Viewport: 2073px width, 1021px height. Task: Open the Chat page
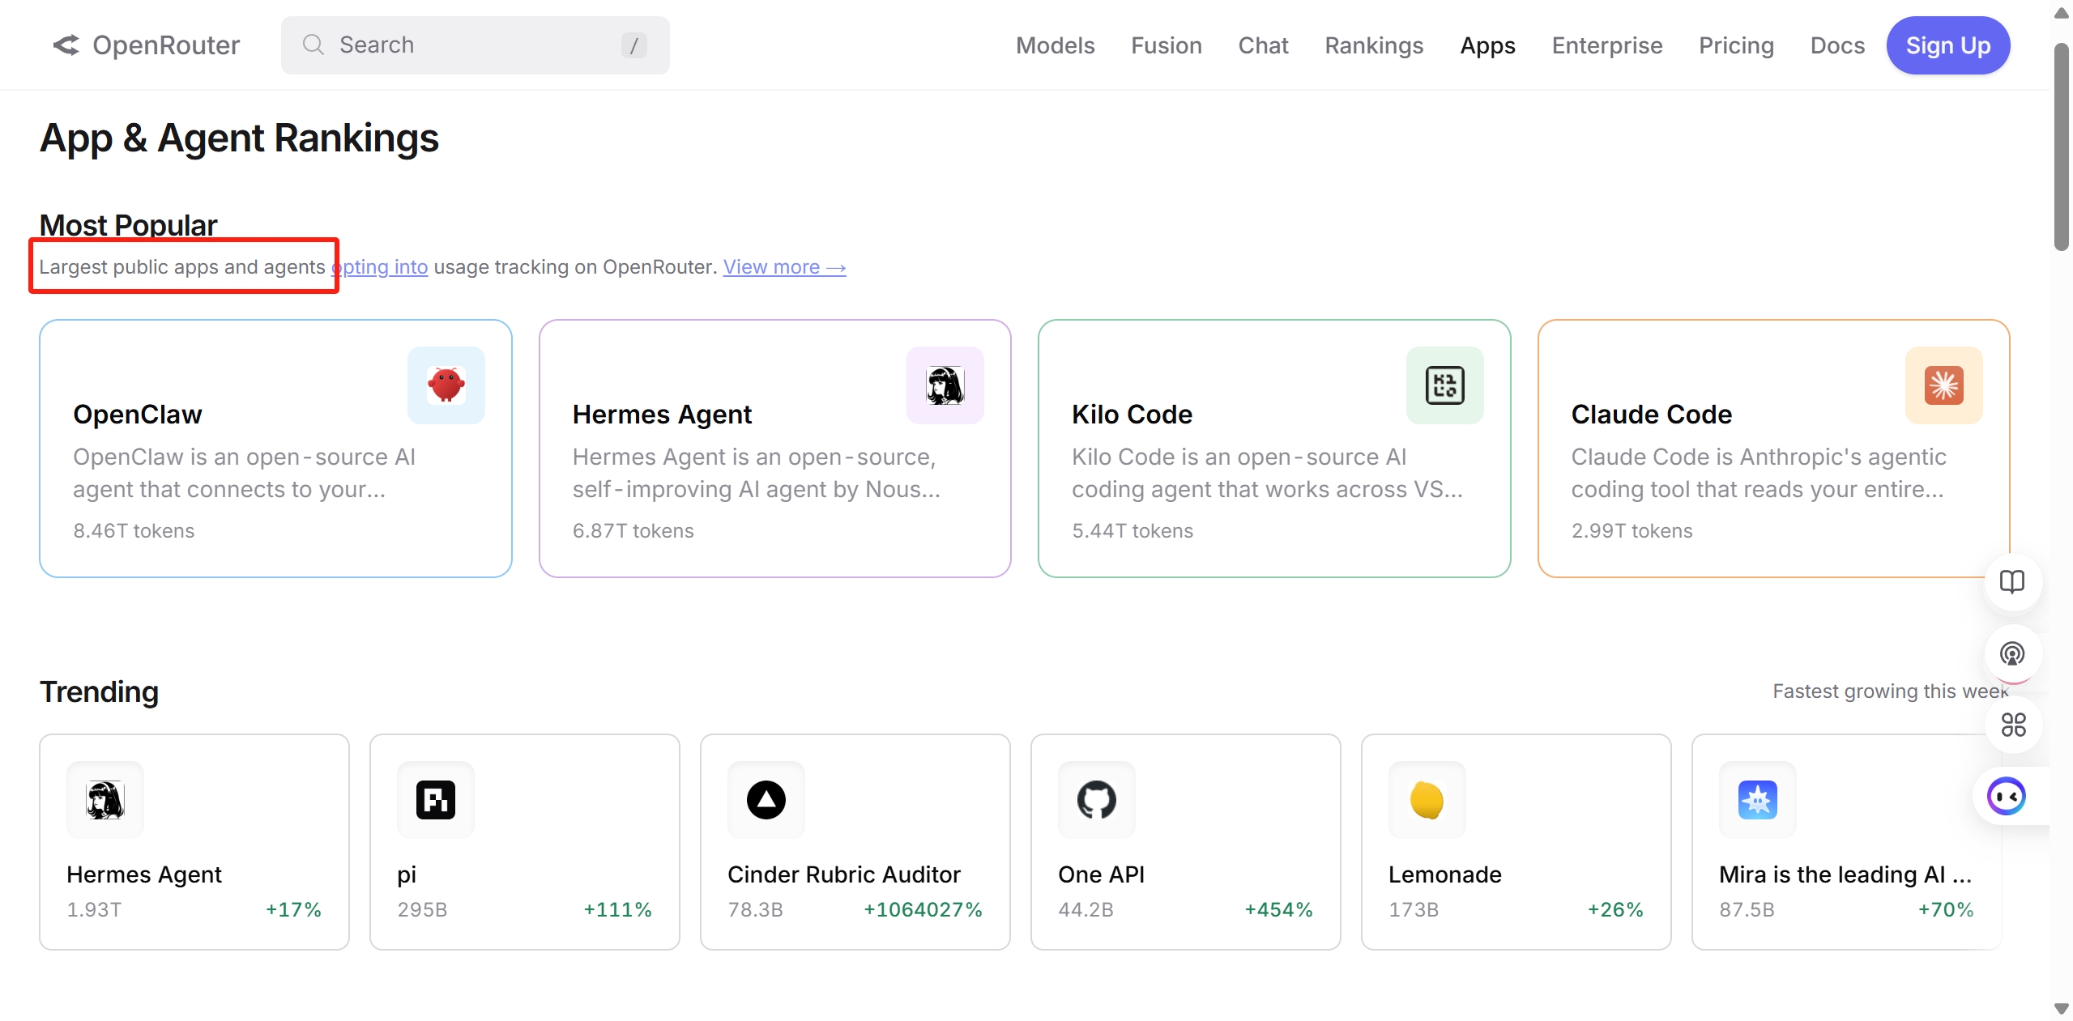point(1263,45)
